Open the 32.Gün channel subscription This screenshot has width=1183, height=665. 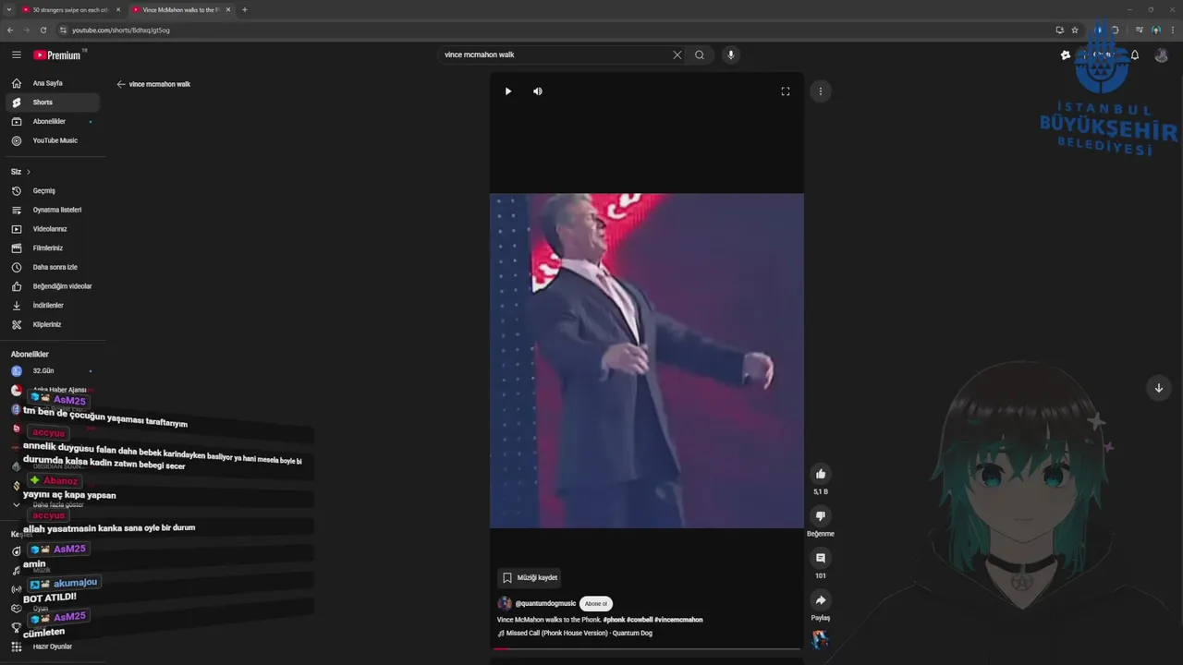pyautogui.click(x=53, y=370)
